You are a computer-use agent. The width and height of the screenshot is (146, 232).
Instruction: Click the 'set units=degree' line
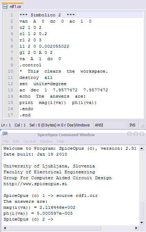tap(43, 84)
